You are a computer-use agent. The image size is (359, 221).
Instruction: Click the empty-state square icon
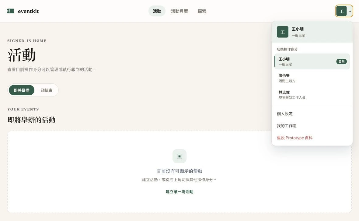tap(179, 156)
